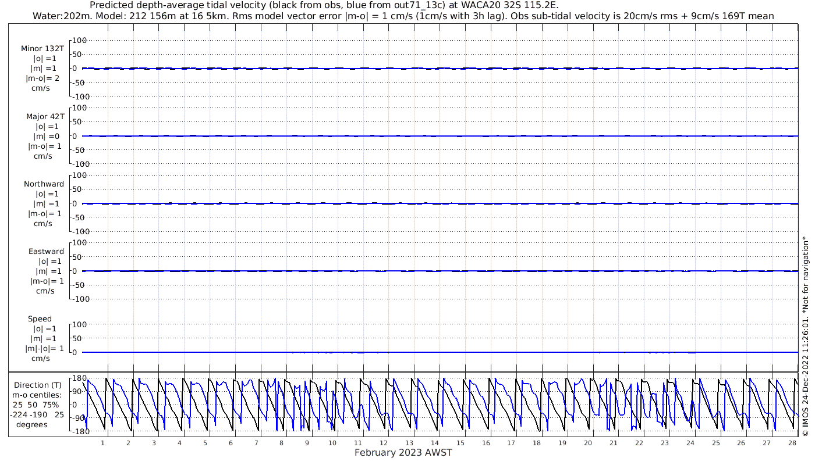The image size is (815, 465).
Task: Click the 'February 2023 AWST' axis title
Action: point(403,453)
